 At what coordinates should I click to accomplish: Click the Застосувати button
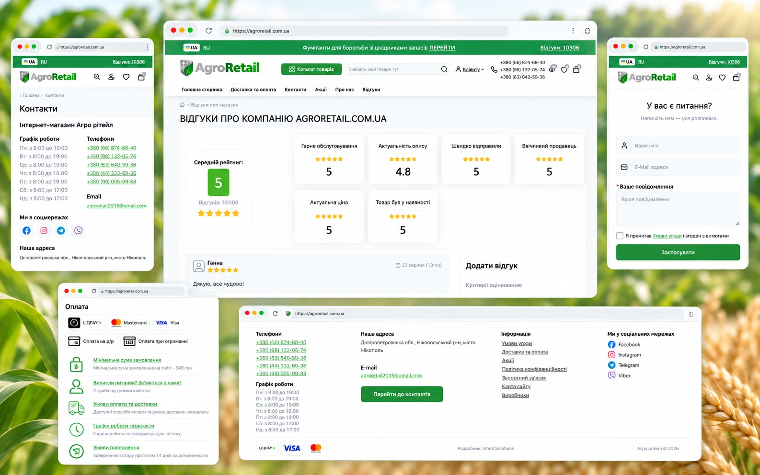click(x=678, y=252)
